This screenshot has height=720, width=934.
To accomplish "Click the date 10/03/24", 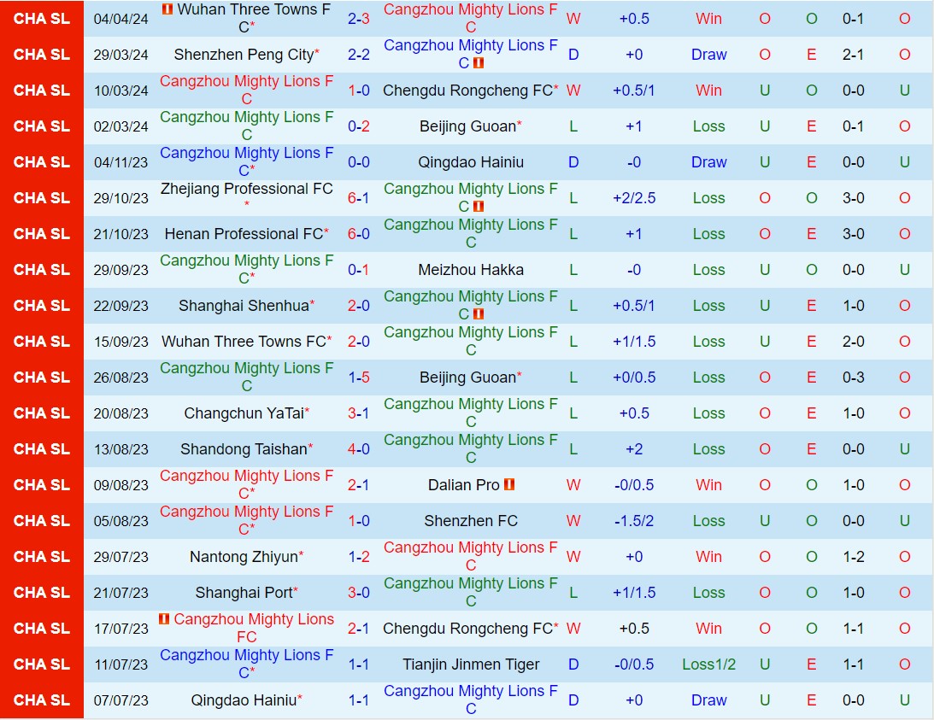I will click(121, 91).
